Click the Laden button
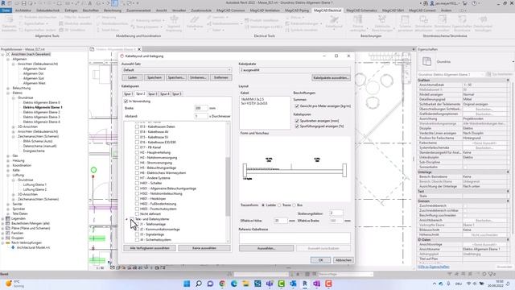The image size is (515, 290). pyautogui.click(x=132, y=77)
